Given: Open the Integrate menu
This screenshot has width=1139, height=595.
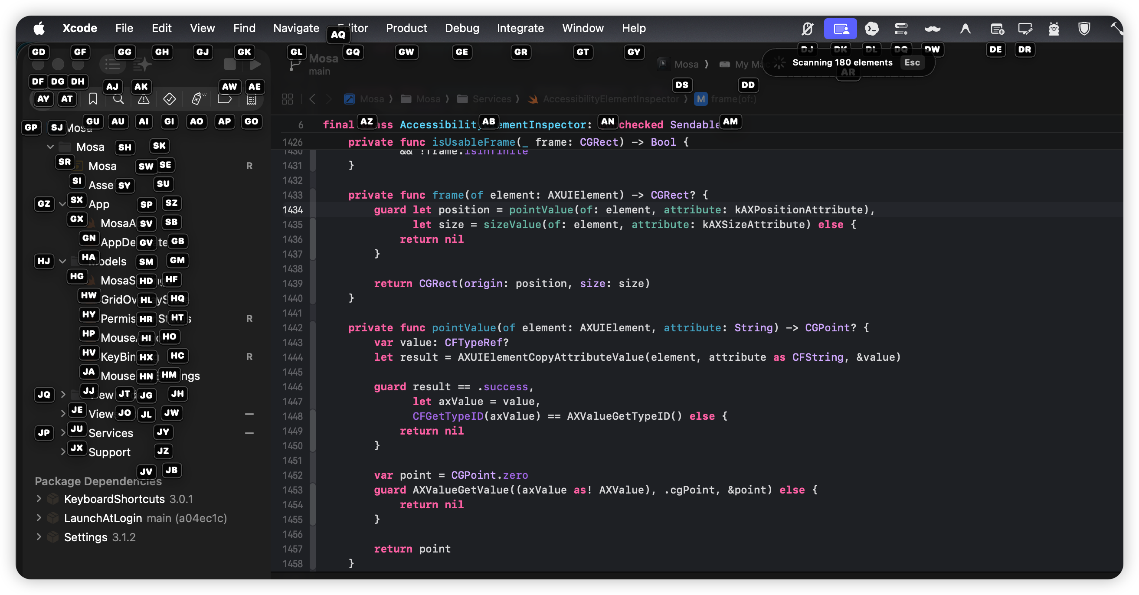Looking at the screenshot, I should point(520,28).
